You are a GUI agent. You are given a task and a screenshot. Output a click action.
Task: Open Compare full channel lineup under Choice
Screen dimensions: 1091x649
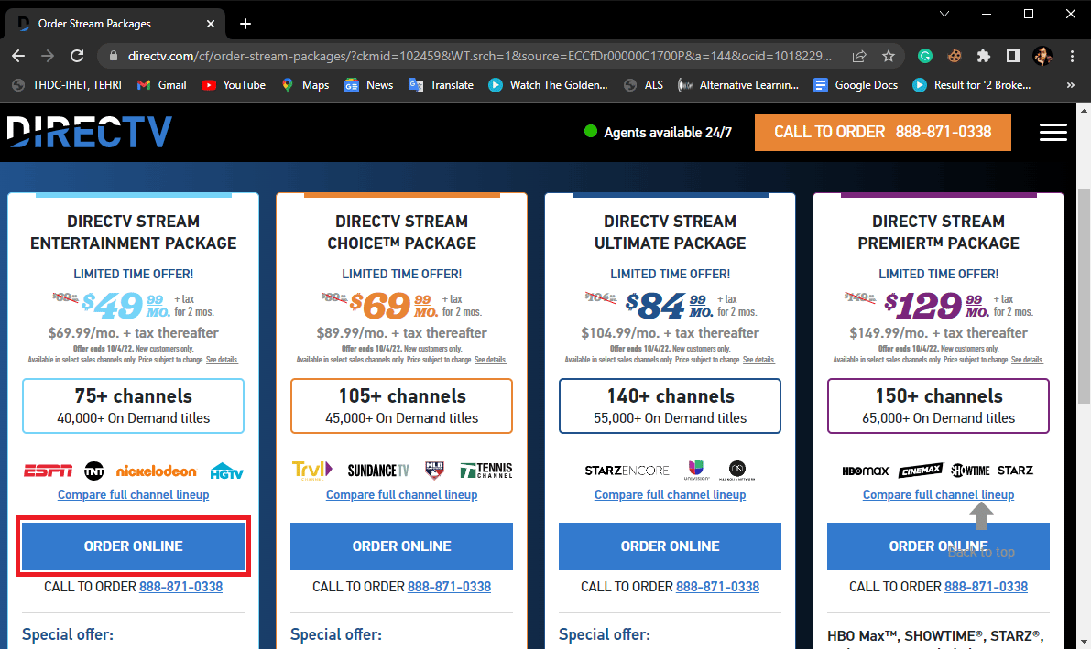point(401,495)
